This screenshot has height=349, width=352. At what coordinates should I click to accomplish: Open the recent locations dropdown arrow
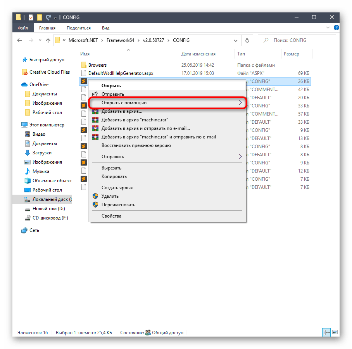(39, 40)
